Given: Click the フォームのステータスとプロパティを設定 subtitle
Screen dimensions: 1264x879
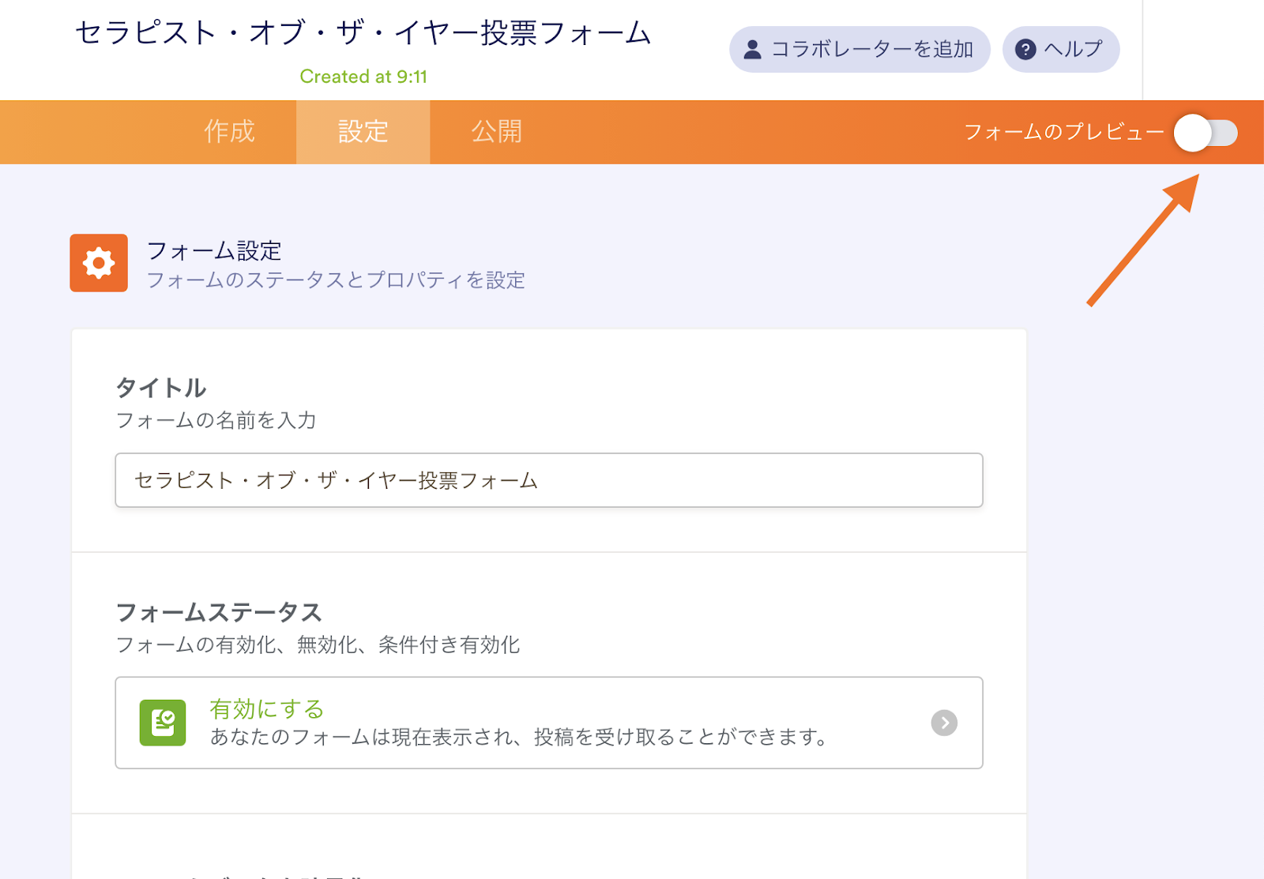Looking at the screenshot, I should (x=336, y=280).
